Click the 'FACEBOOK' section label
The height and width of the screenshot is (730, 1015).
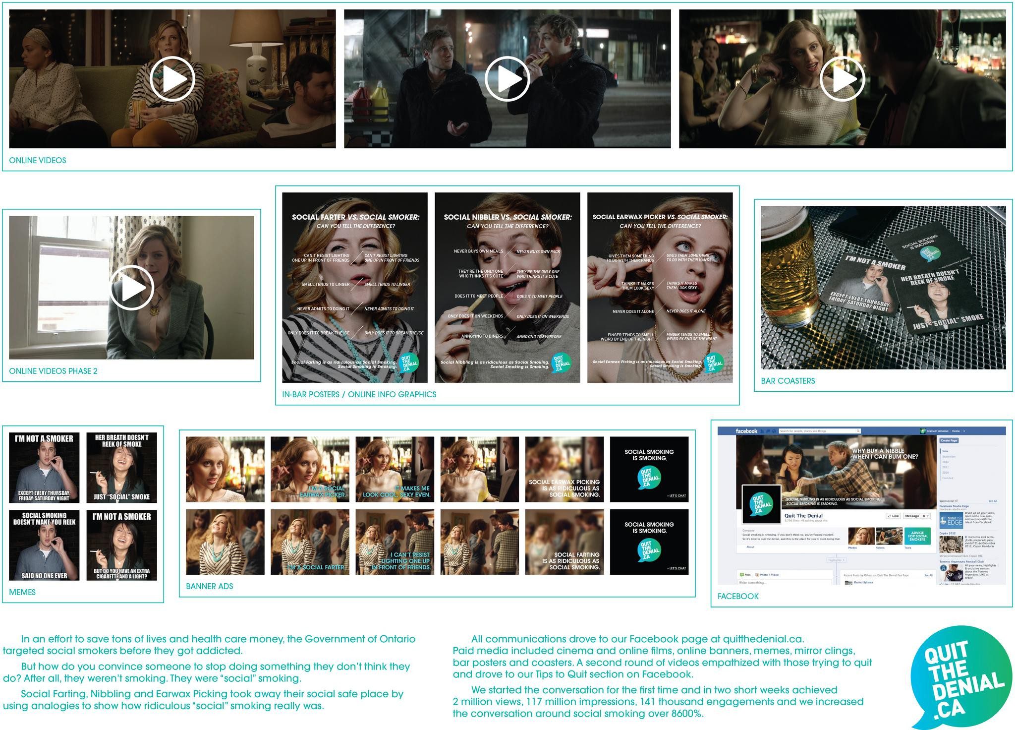coord(738,596)
